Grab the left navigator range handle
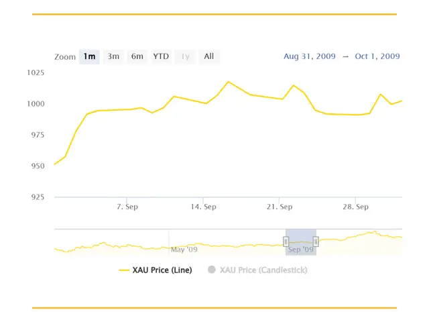 tap(286, 241)
